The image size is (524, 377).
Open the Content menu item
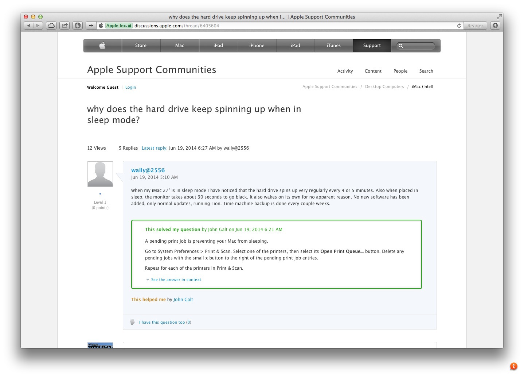[x=373, y=71]
